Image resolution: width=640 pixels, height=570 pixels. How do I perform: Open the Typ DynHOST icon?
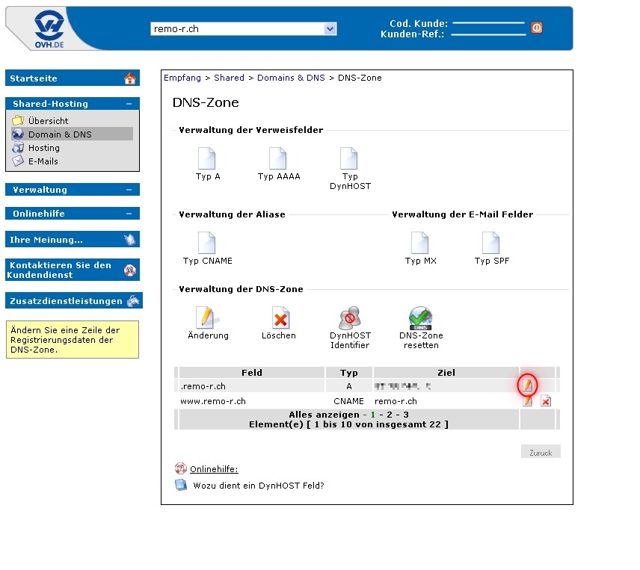(349, 158)
